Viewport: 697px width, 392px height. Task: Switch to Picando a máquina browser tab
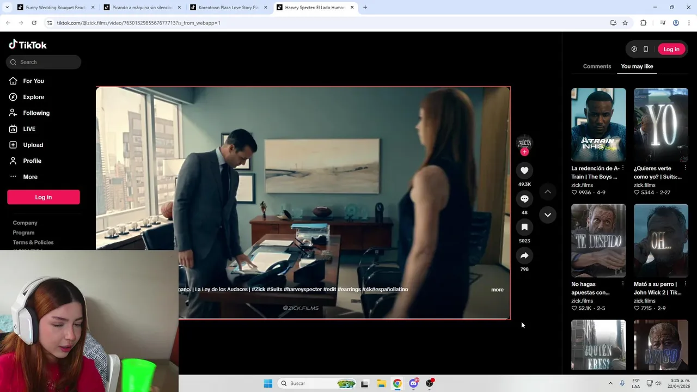tap(142, 8)
